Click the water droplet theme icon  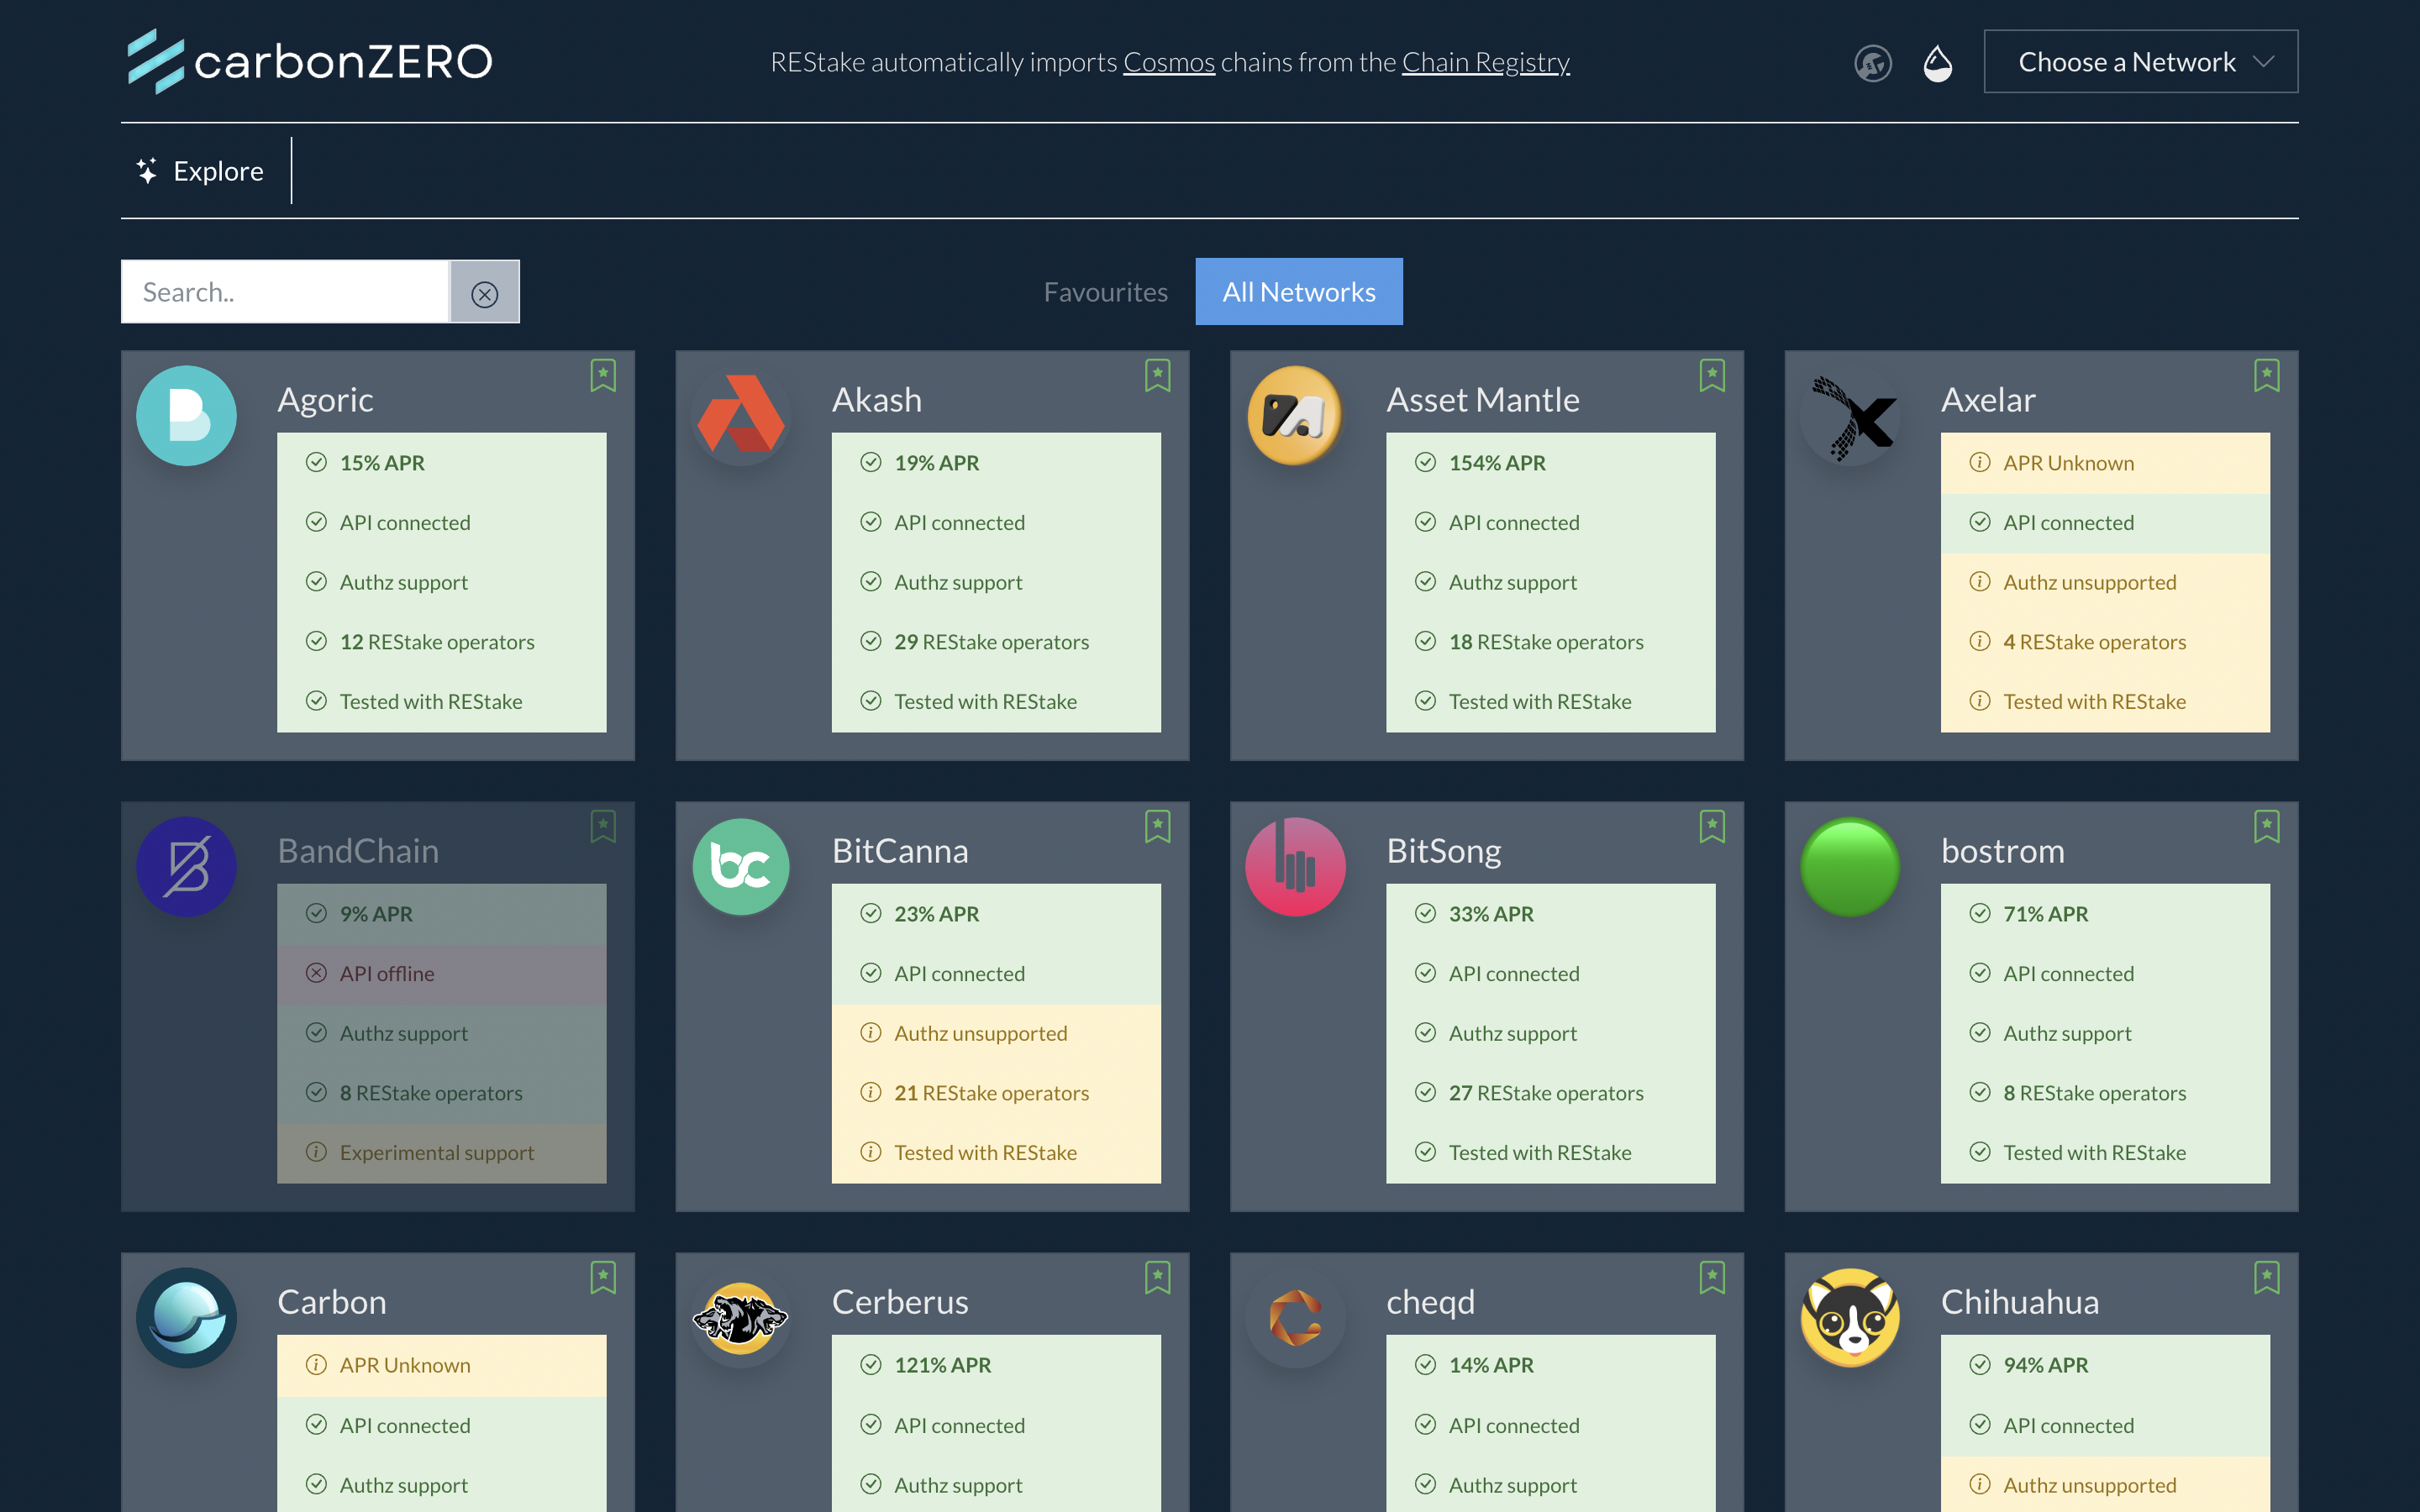1937,63
